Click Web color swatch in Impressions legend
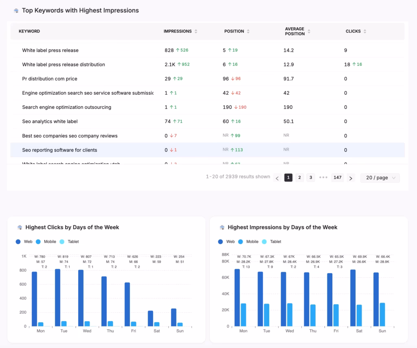The height and width of the screenshot is (348, 417). pyautogui.click(x=221, y=241)
